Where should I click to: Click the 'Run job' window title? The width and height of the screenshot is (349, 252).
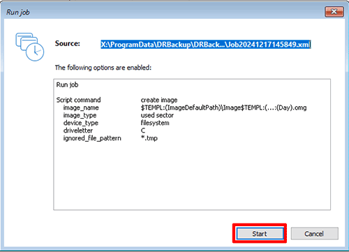[x=18, y=12]
